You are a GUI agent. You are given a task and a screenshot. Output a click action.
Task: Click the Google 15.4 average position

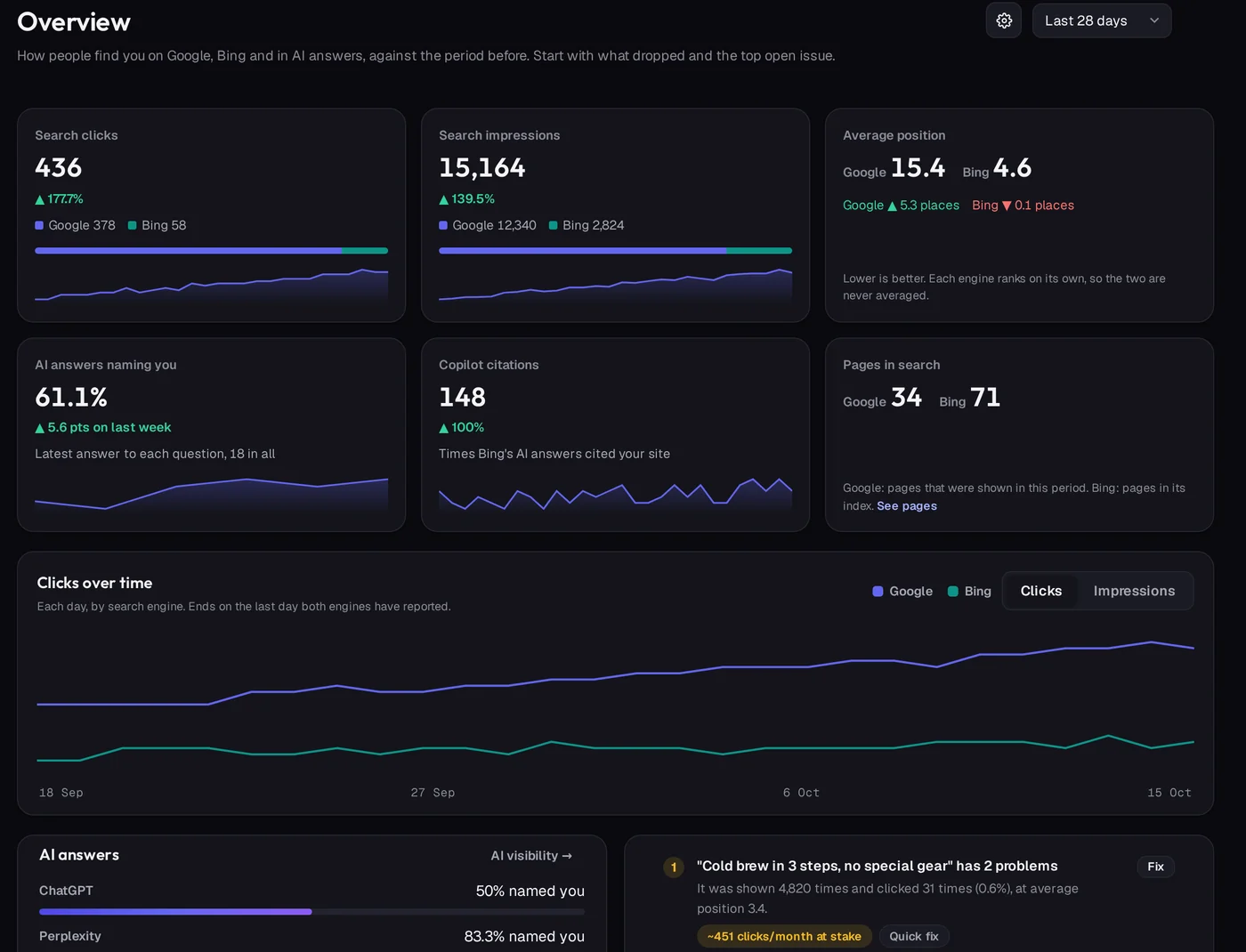point(894,168)
